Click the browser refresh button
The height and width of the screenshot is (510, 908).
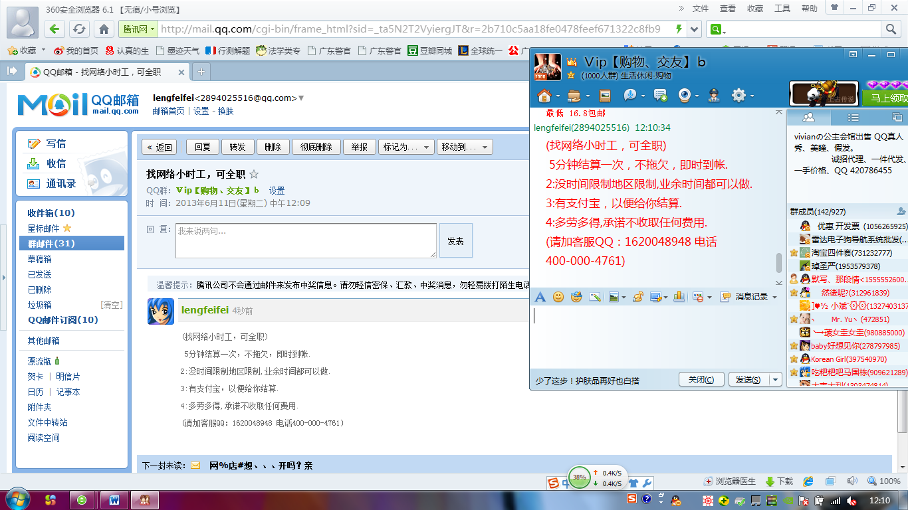tap(79, 29)
